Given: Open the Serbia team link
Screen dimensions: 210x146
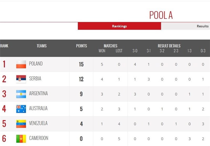Looking at the screenshot, I should pyautogui.click(x=35, y=79).
